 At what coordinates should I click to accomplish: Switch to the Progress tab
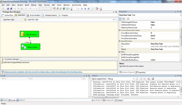coord(63,15)
